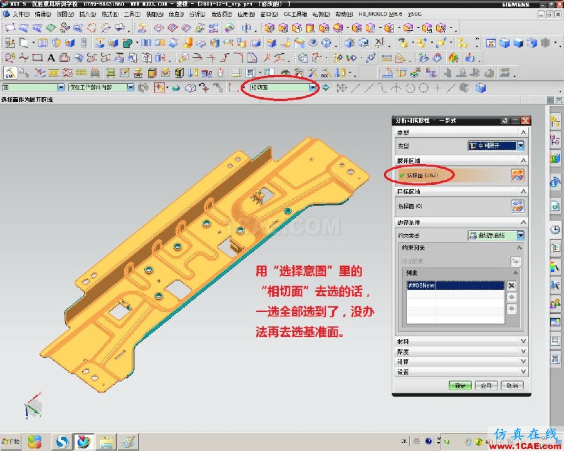Click the blue Sogou 'S' taskbar icon

tap(62, 441)
